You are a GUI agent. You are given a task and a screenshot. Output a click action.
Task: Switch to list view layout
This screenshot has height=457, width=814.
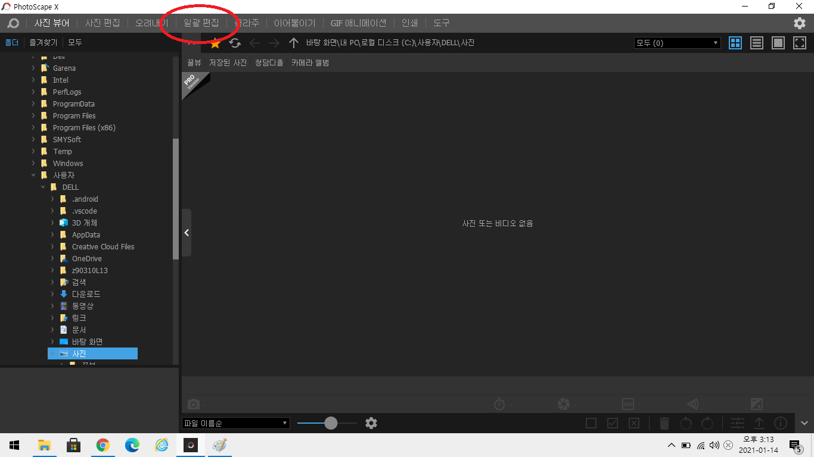757,43
